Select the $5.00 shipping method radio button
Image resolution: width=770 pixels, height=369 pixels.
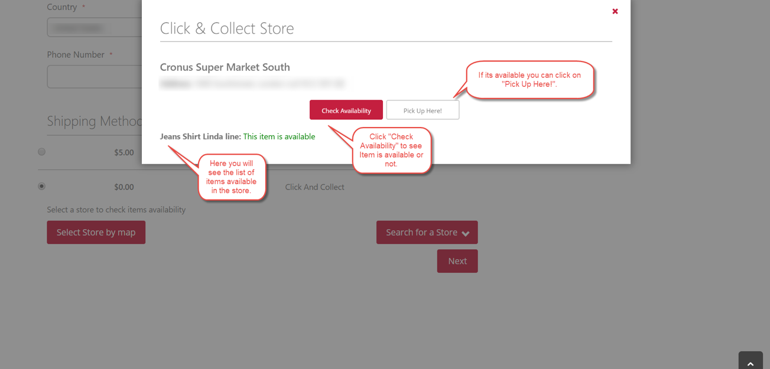pos(41,152)
